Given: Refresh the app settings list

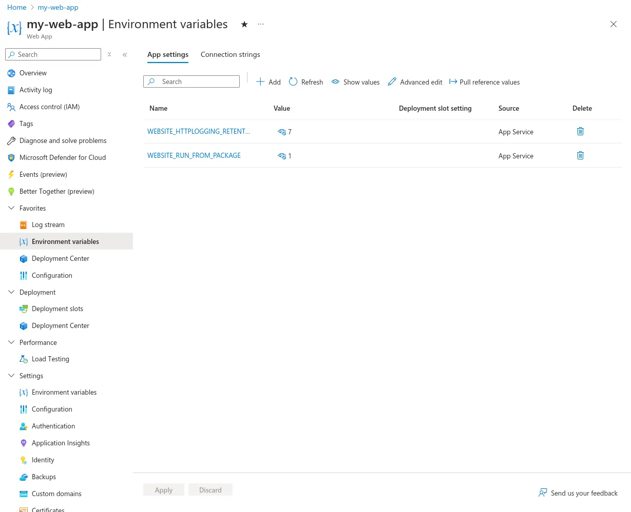Looking at the screenshot, I should pos(306,82).
